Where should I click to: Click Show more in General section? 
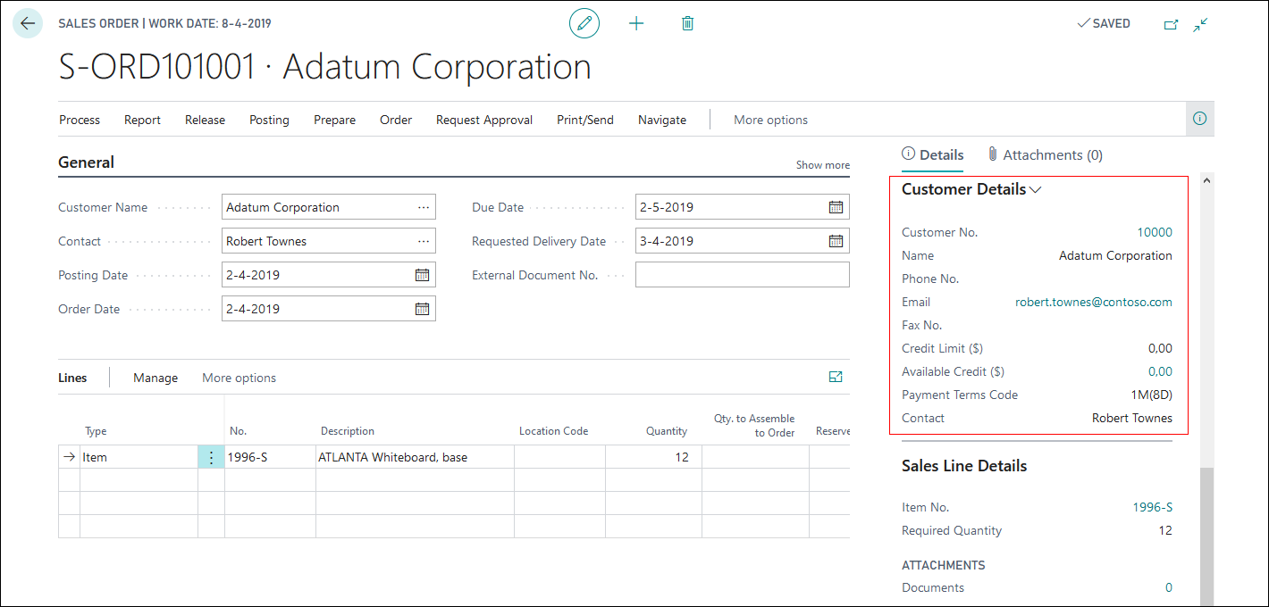coord(823,165)
